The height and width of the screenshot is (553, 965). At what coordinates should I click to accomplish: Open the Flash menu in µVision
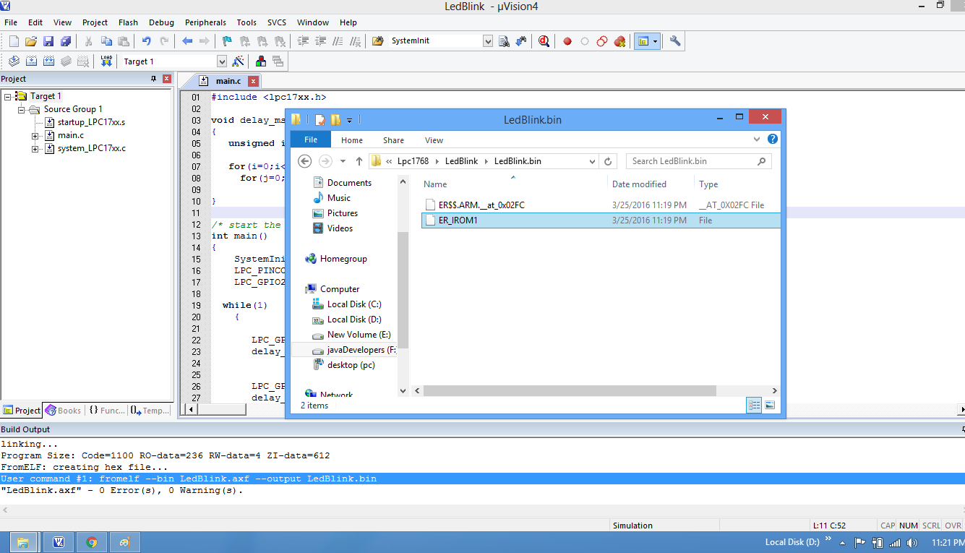click(x=126, y=22)
